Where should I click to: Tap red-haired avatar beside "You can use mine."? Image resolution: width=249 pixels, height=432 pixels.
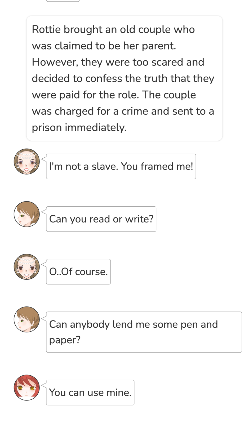[x=26, y=388]
